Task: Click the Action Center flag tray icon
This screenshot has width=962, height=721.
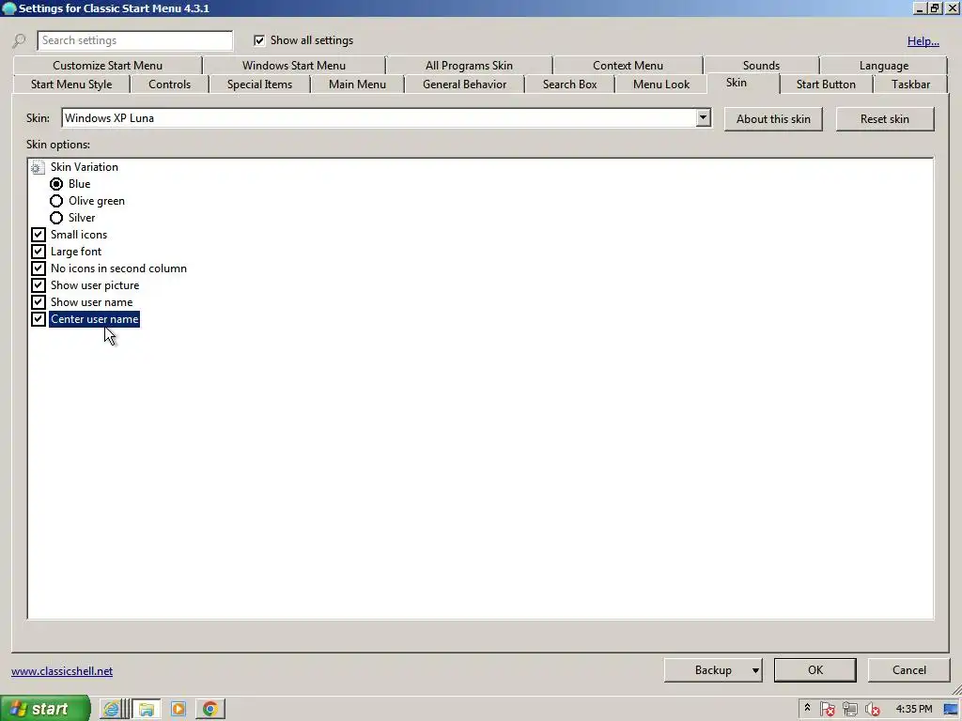Action: coord(827,709)
